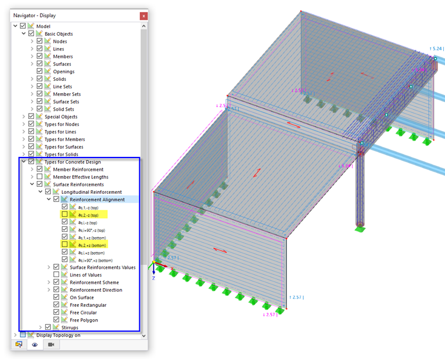Viewport: 445px width, 359px height.
Task: Click the coordinate axis origin in viewport
Action: point(153,263)
